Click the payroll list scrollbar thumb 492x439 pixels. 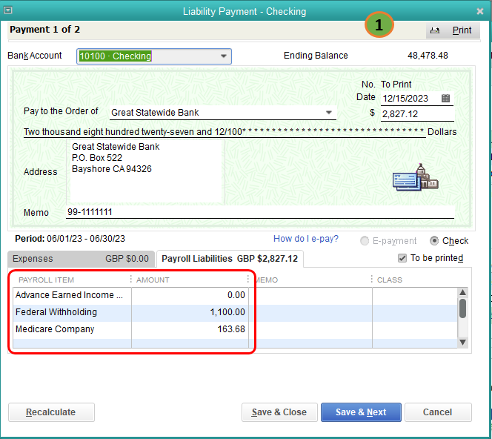[462, 308]
